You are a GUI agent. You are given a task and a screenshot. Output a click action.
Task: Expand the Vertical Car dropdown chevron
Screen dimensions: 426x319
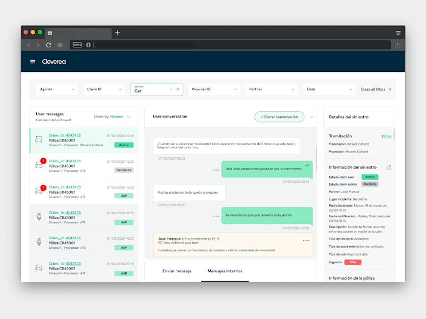point(171,89)
